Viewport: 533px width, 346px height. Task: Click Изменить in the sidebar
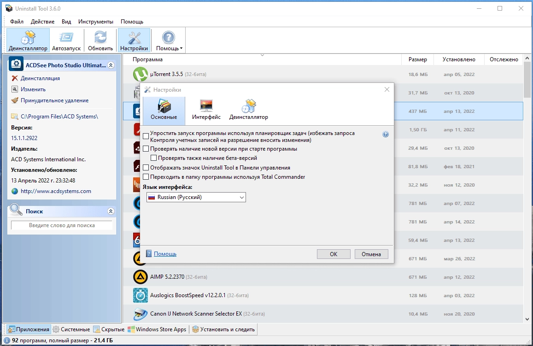tap(33, 89)
